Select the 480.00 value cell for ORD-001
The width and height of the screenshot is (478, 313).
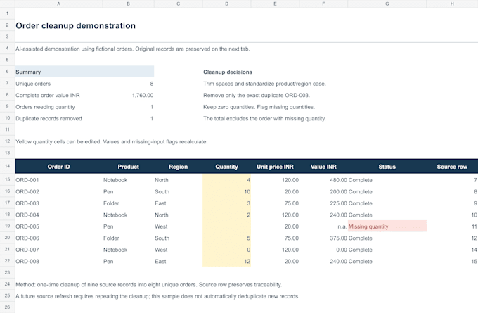(323, 180)
